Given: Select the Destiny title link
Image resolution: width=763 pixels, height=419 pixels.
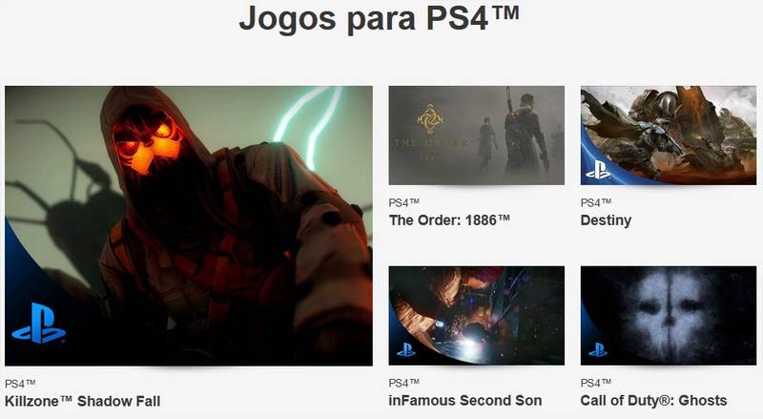Looking at the screenshot, I should tap(606, 220).
